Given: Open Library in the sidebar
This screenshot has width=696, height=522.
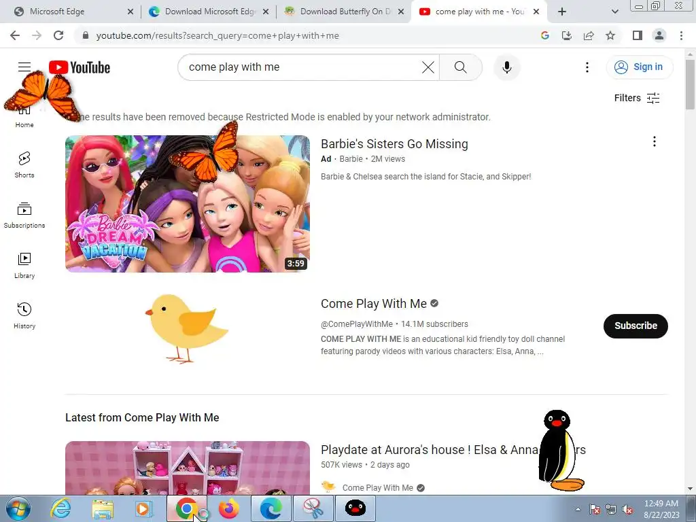Looking at the screenshot, I should (x=24, y=266).
